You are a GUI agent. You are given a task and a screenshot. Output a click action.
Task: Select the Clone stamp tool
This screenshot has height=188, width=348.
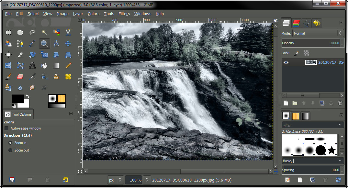click(56, 76)
